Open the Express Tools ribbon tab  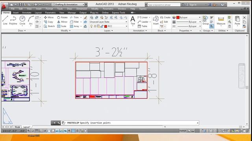[119, 13]
